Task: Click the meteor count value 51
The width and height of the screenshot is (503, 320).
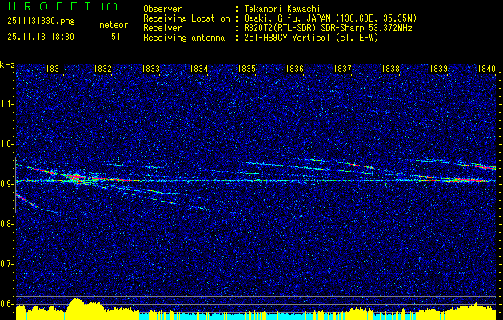Action: point(115,37)
